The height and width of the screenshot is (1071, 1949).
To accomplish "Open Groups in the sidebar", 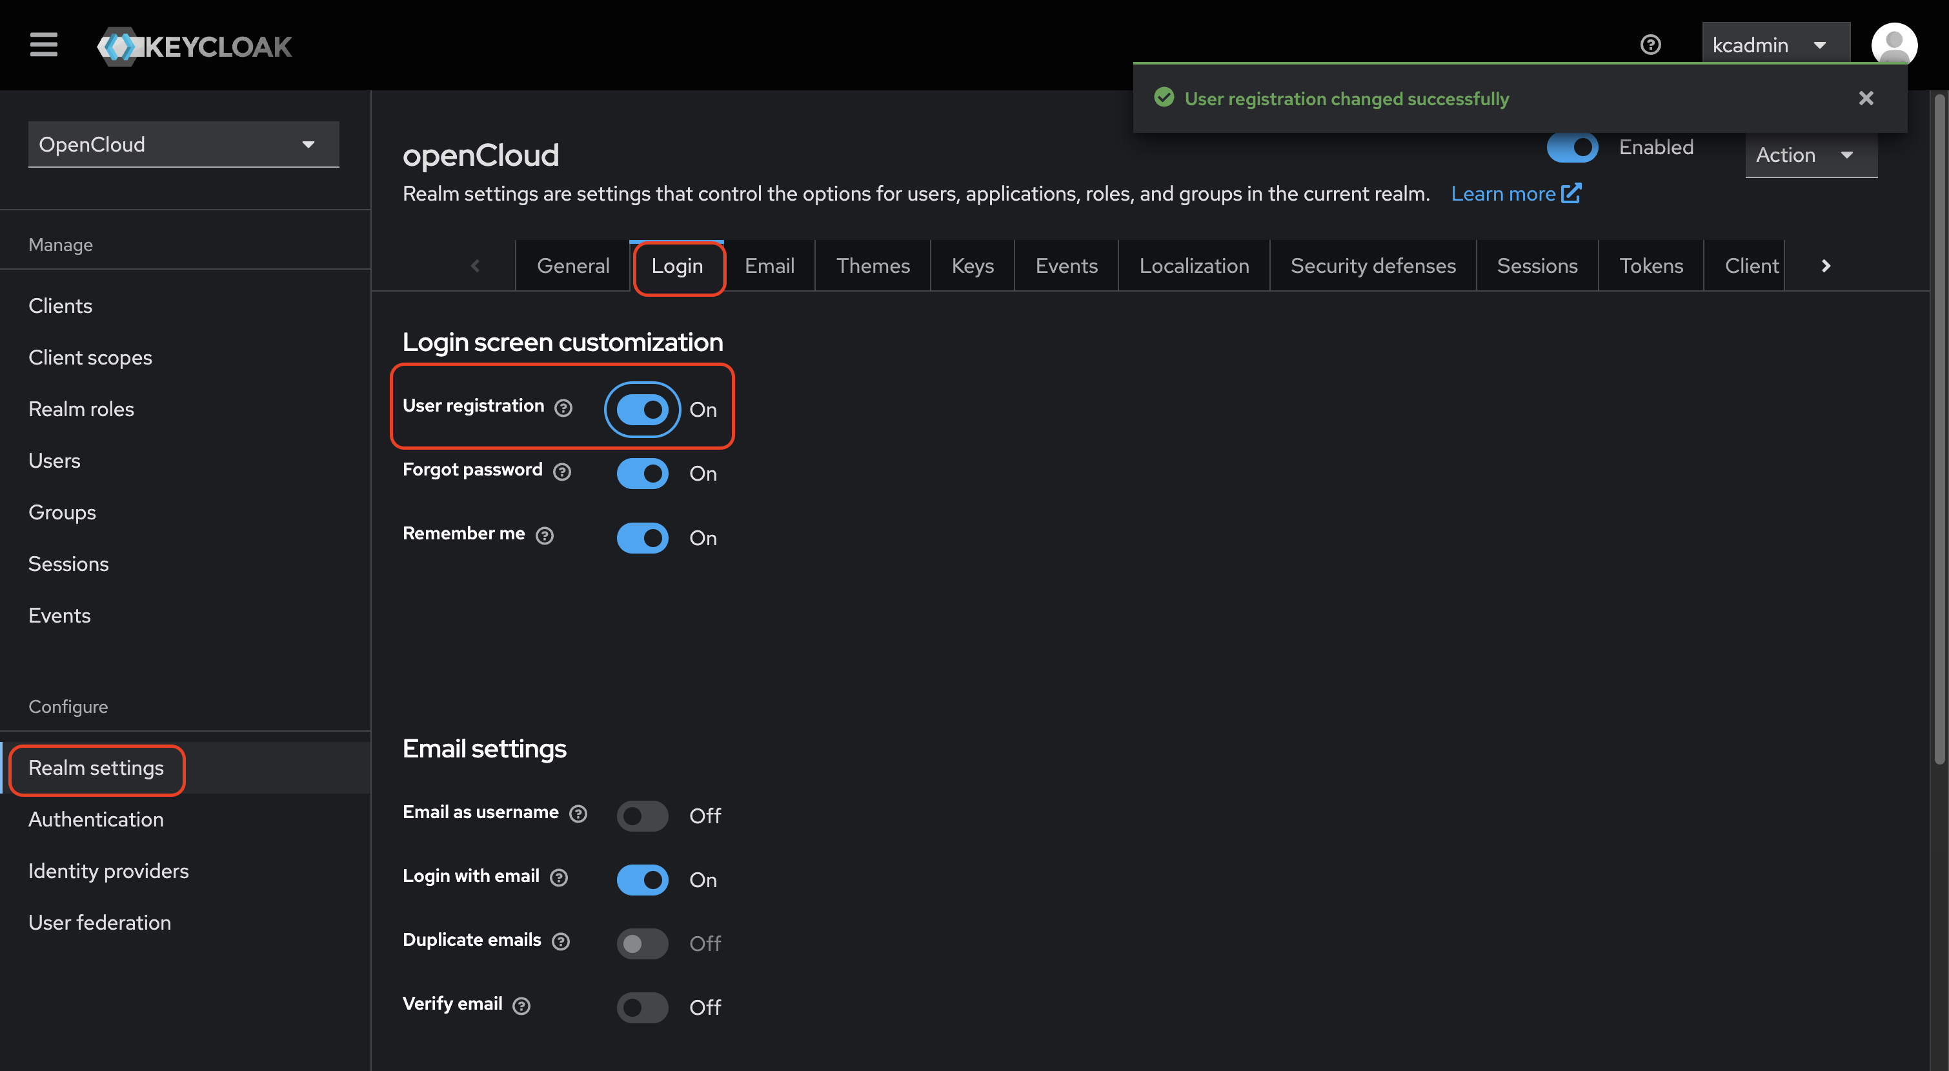I will [185, 512].
